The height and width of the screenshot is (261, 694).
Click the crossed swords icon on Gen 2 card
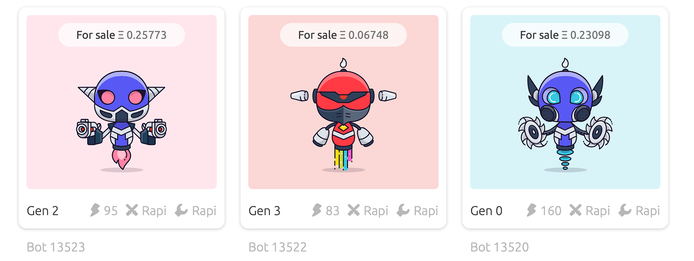point(132,210)
